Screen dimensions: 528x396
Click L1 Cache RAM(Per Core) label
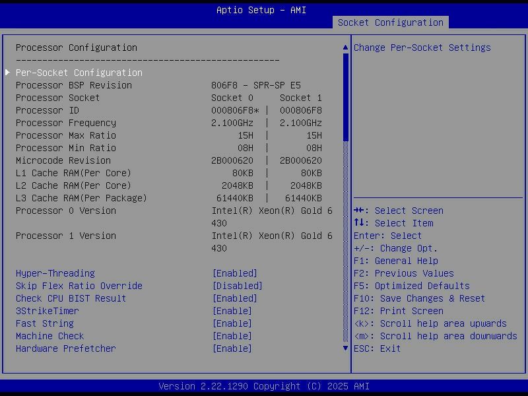tap(73, 173)
